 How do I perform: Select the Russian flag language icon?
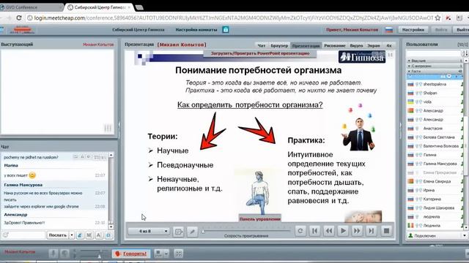[x=389, y=30]
